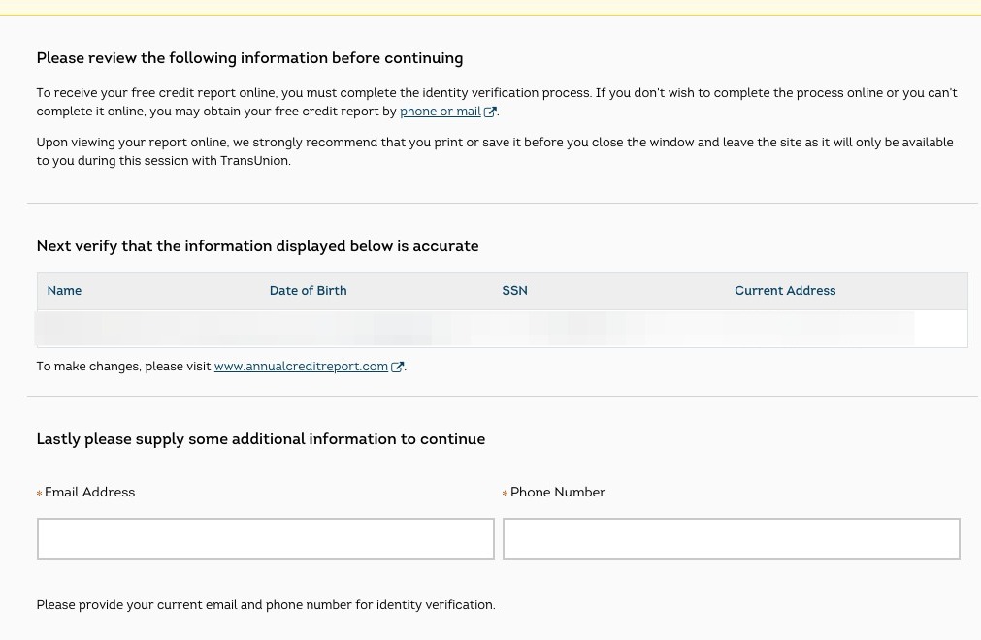This screenshot has width=981, height=640.
Task: Click the blurred SSN value in table
Action: (x=582, y=329)
